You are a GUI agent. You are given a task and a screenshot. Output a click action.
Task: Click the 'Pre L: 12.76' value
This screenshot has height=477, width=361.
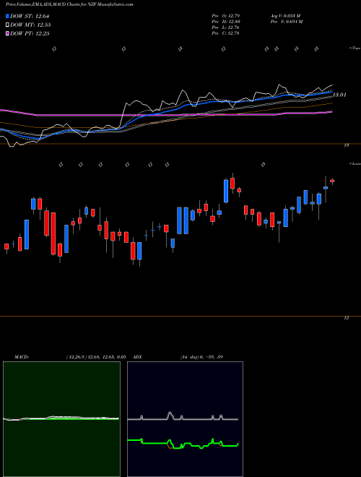226,27
